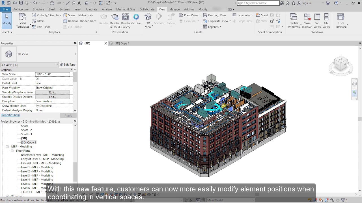
Task: Click Remove Hidden Lines
Action: (x=79, y=21)
